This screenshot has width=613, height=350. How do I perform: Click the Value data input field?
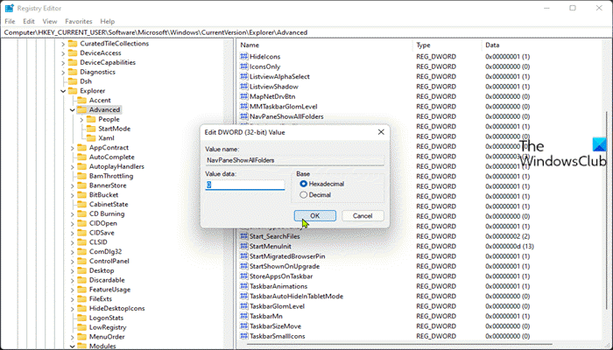pos(244,185)
